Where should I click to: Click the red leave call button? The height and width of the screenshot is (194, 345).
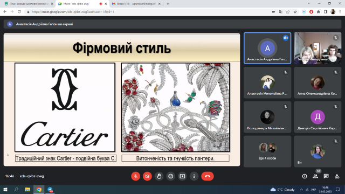(208, 176)
